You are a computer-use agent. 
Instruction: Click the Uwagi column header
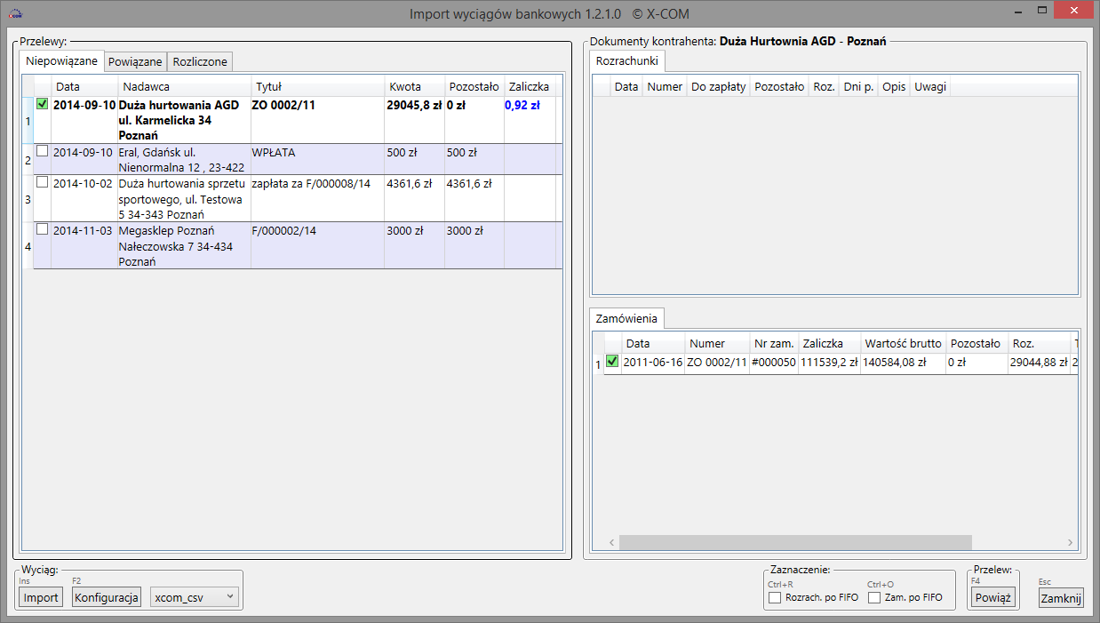pos(930,86)
